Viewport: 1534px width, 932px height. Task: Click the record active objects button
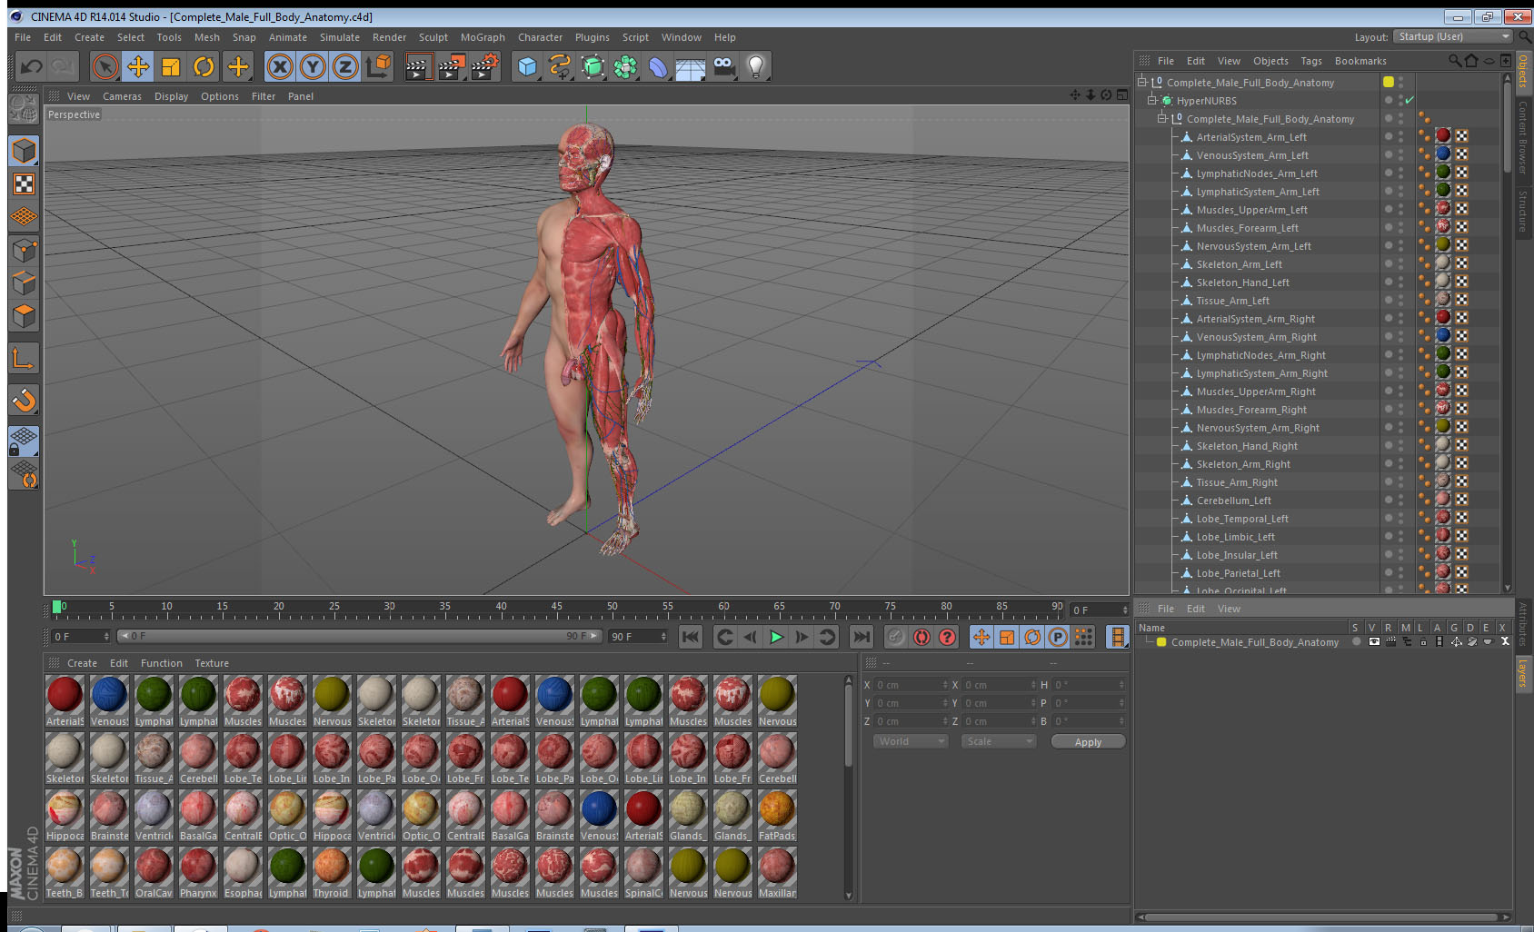(x=896, y=637)
